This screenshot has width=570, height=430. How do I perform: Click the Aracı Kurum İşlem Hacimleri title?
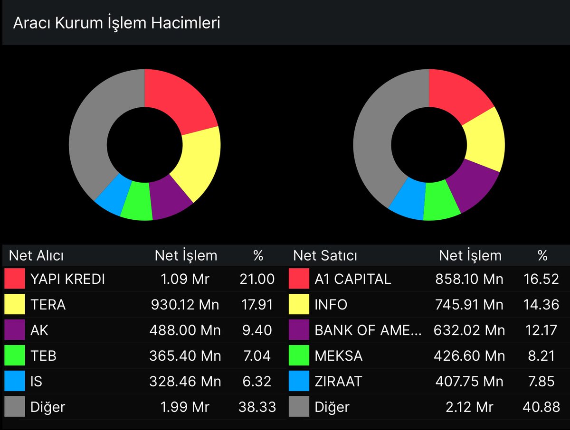pos(117,23)
